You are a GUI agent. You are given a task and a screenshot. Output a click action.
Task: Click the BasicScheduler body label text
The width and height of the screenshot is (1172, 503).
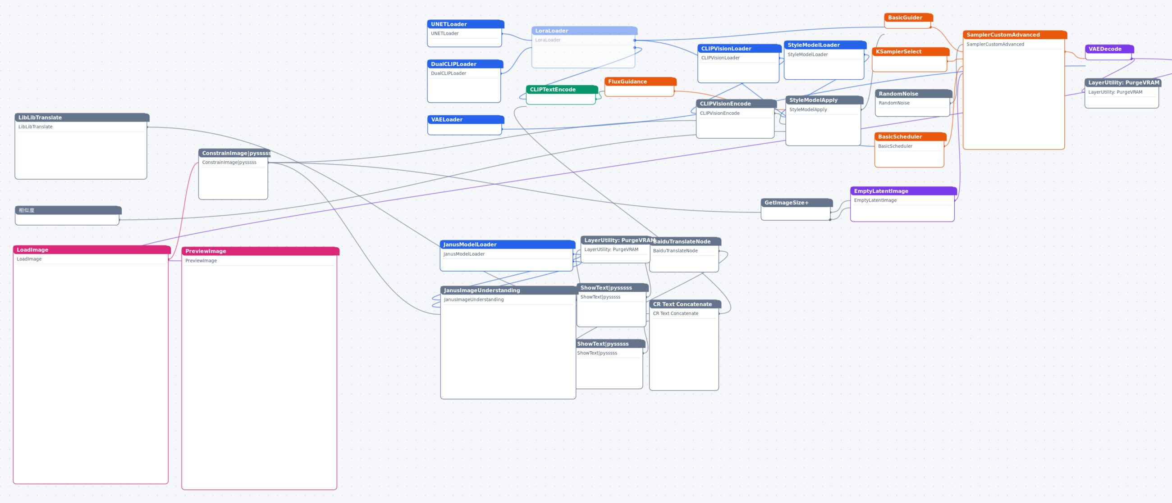[895, 146]
